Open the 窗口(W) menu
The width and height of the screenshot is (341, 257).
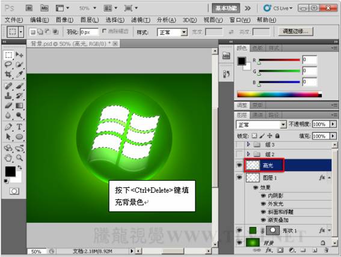pyautogui.click(x=240, y=20)
